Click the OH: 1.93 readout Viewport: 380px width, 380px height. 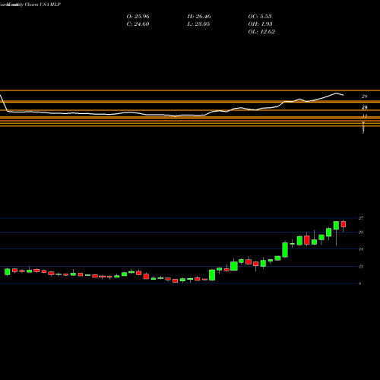coord(260,24)
